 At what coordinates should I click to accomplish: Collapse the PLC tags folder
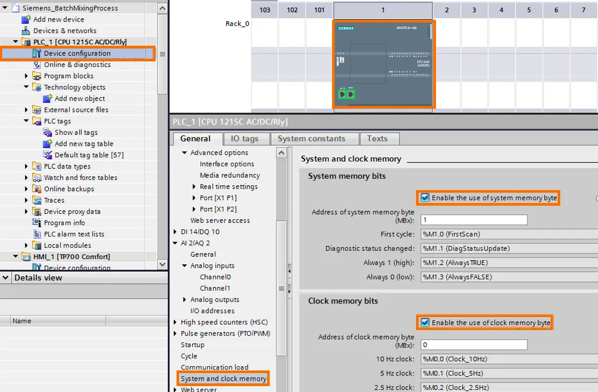coord(26,121)
